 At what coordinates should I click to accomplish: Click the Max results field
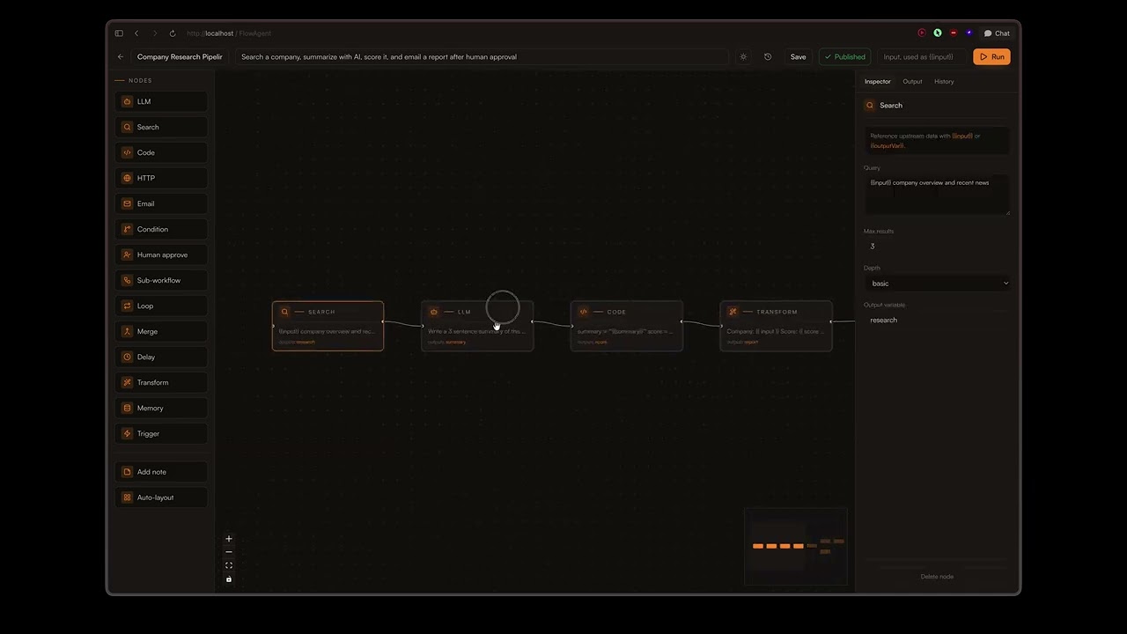937,247
